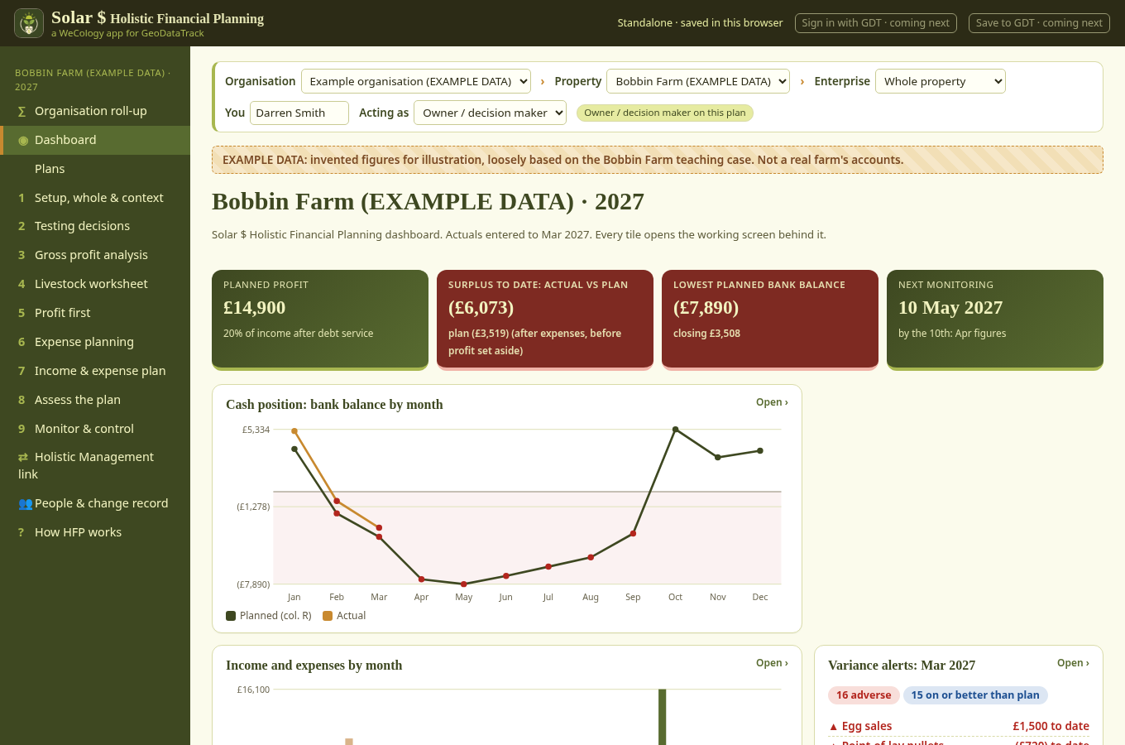Click the May lowest point on cash chart
The height and width of the screenshot is (745, 1125).
(x=464, y=584)
